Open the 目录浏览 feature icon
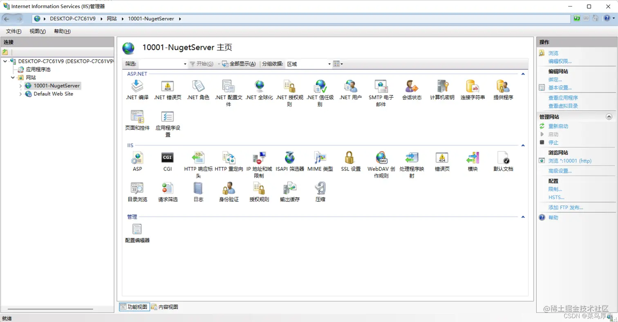Image resolution: width=618 pixels, height=322 pixels. (x=137, y=188)
